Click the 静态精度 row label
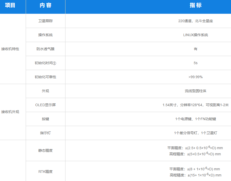Viewport: 231px width, 181px height. click(x=45, y=150)
